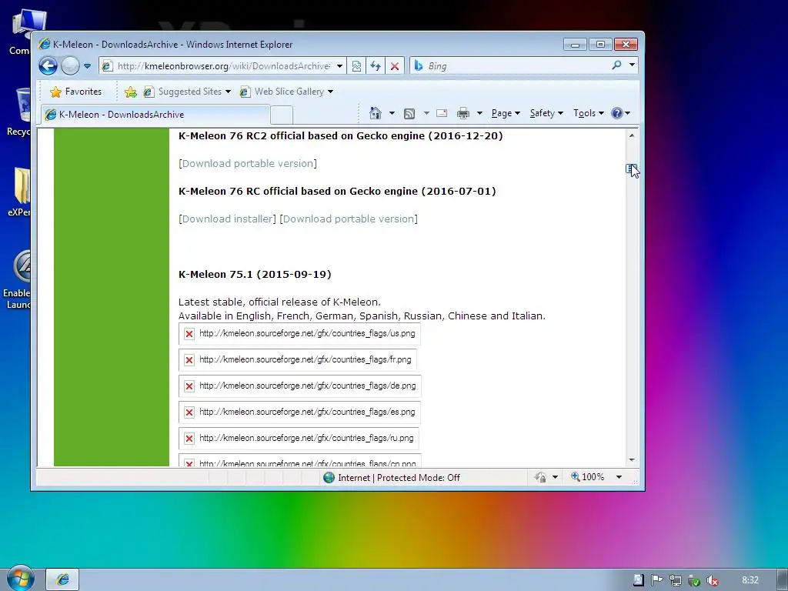788x591 pixels.
Task: Click the broken es.png flag image
Action: (299, 412)
